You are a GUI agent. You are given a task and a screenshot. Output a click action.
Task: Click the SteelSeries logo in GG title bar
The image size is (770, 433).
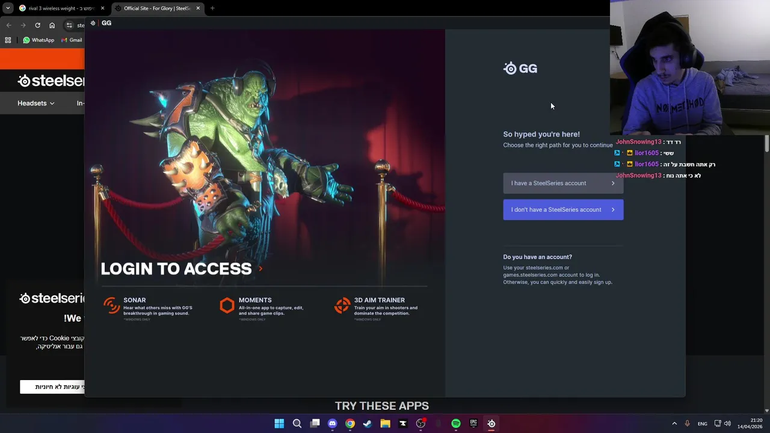point(93,23)
